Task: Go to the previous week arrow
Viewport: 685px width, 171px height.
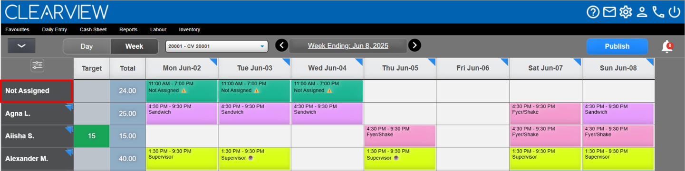Action: coord(282,45)
